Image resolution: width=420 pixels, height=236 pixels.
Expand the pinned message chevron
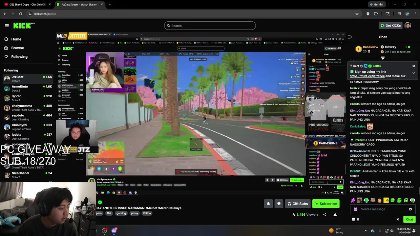413,73
